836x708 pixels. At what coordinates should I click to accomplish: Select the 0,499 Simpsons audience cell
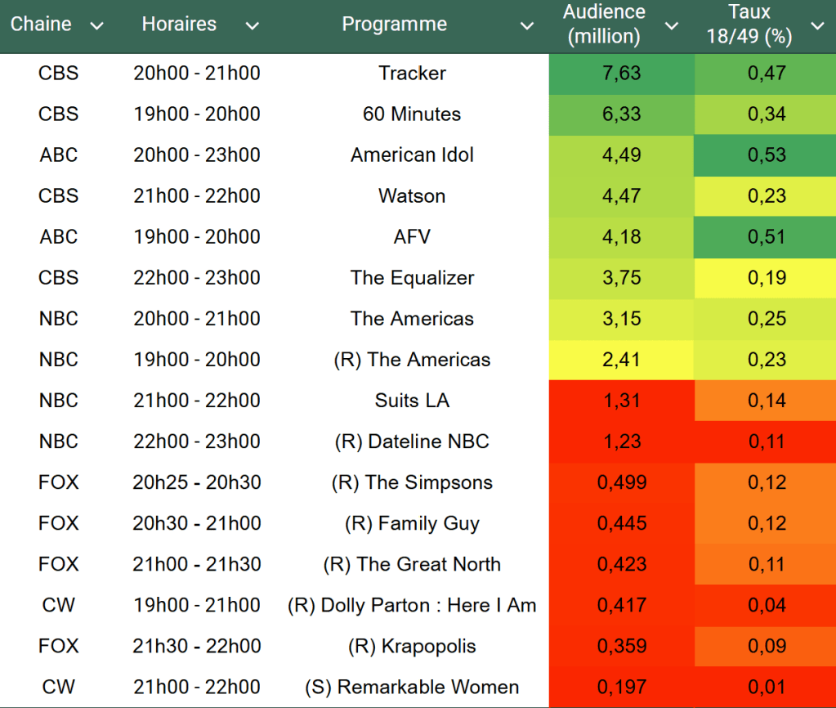point(621,482)
